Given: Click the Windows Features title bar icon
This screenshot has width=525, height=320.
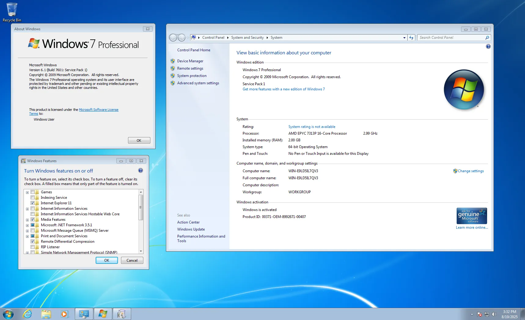Looking at the screenshot, I should [23, 161].
